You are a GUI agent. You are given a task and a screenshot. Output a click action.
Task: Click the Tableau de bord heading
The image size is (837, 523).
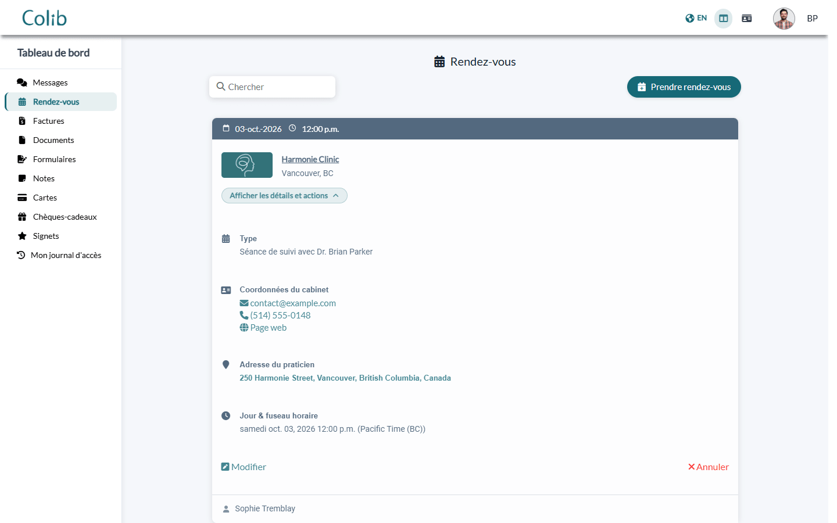[x=53, y=53]
